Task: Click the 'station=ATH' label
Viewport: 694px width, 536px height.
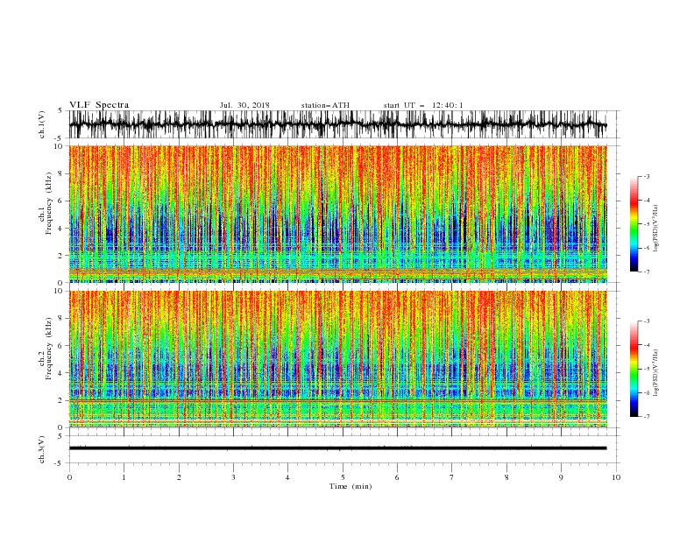Action: tap(325, 105)
